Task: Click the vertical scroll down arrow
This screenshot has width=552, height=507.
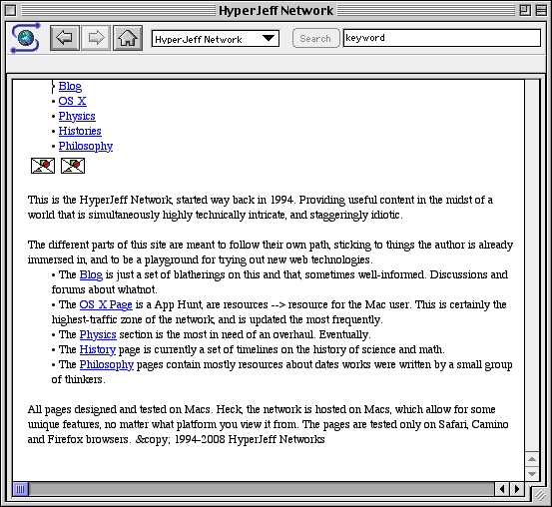Action: click(532, 474)
